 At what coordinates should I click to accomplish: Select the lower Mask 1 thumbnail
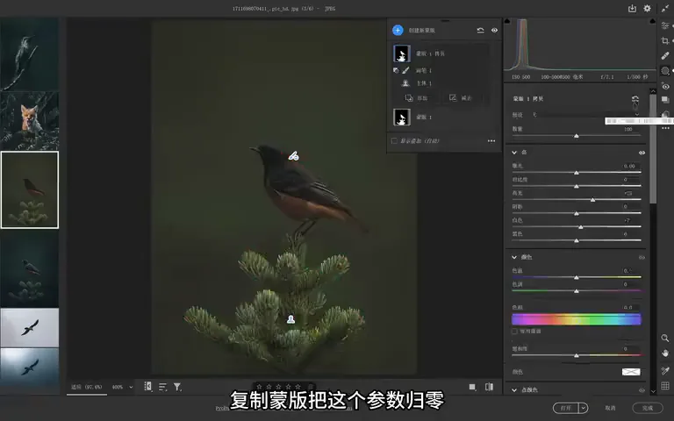(x=402, y=117)
